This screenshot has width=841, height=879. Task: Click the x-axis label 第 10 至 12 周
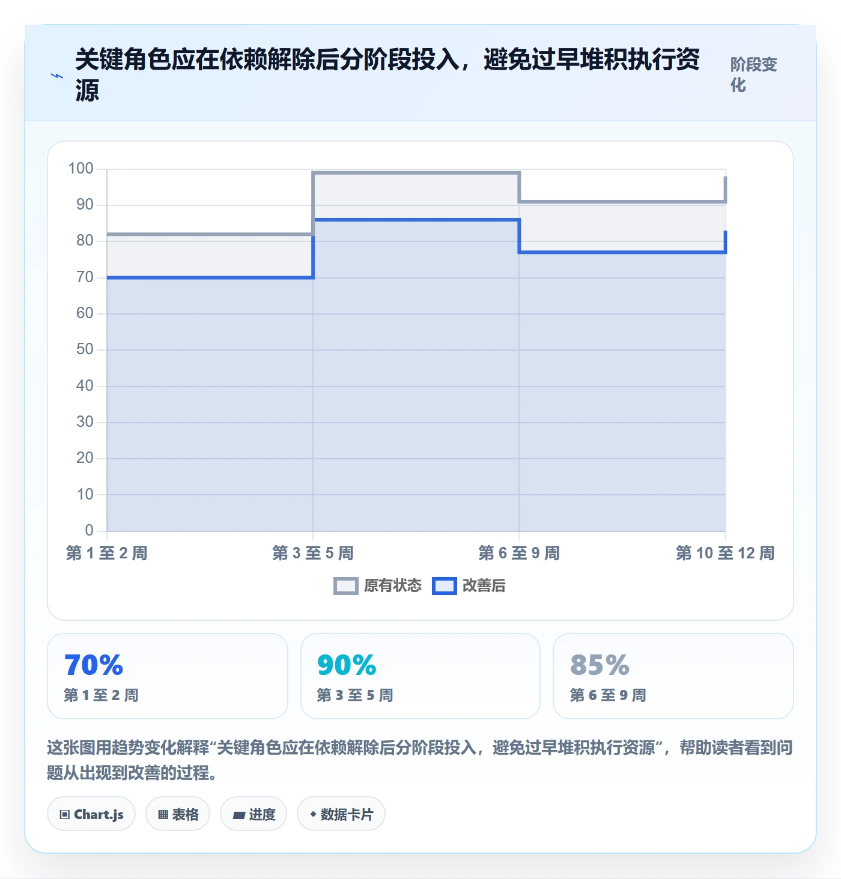(725, 553)
